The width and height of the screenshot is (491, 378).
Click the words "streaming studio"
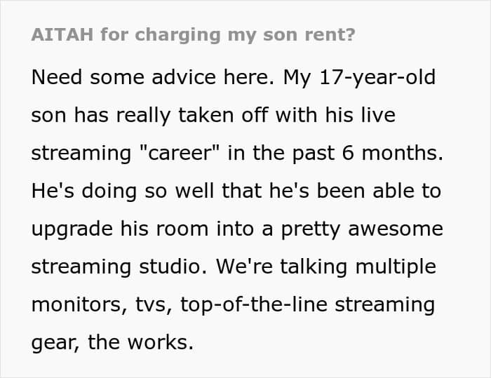pyautogui.click(x=119, y=266)
